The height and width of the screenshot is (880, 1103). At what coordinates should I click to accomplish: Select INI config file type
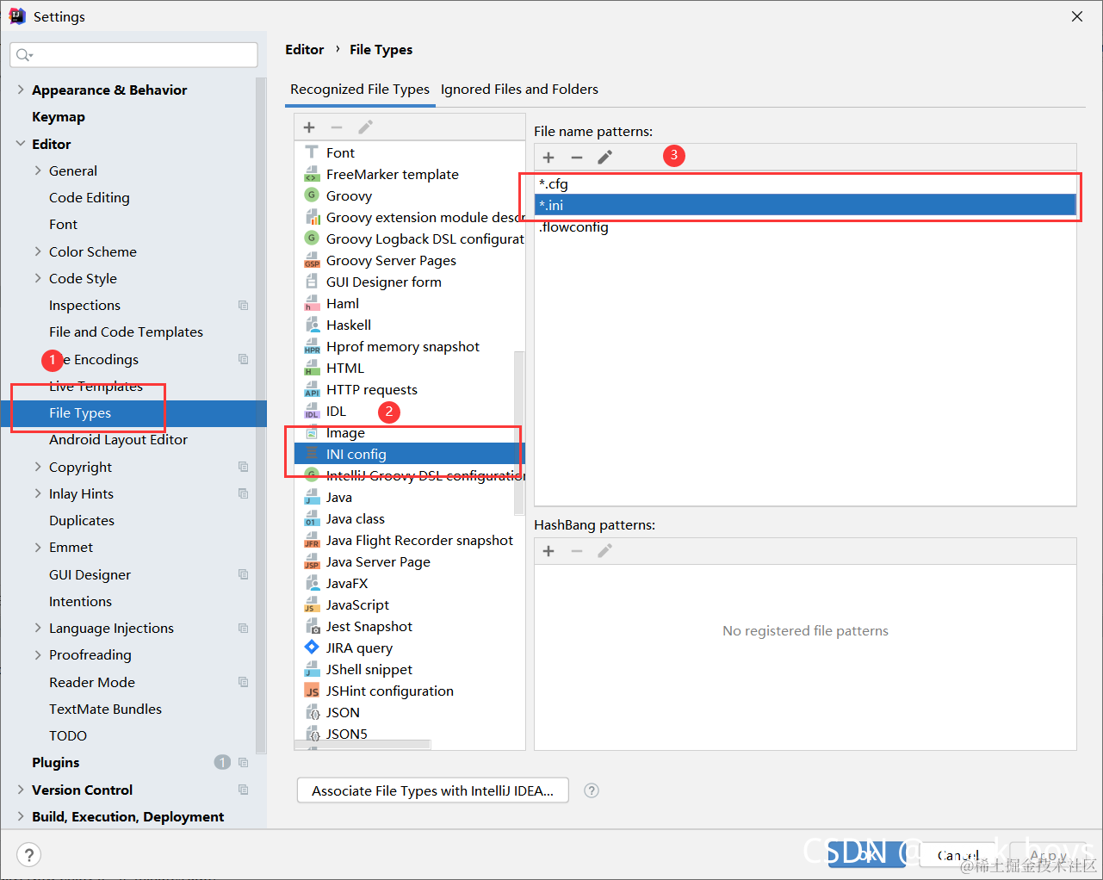pyautogui.click(x=410, y=454)
